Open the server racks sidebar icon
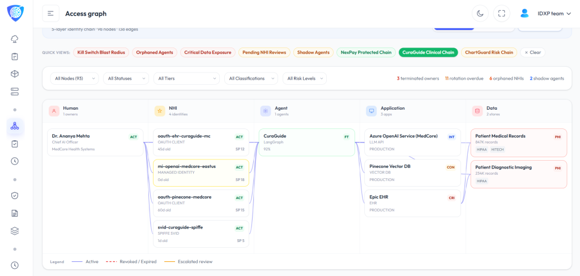This screenshot has width=580, height=276. (x=15, y=92)
